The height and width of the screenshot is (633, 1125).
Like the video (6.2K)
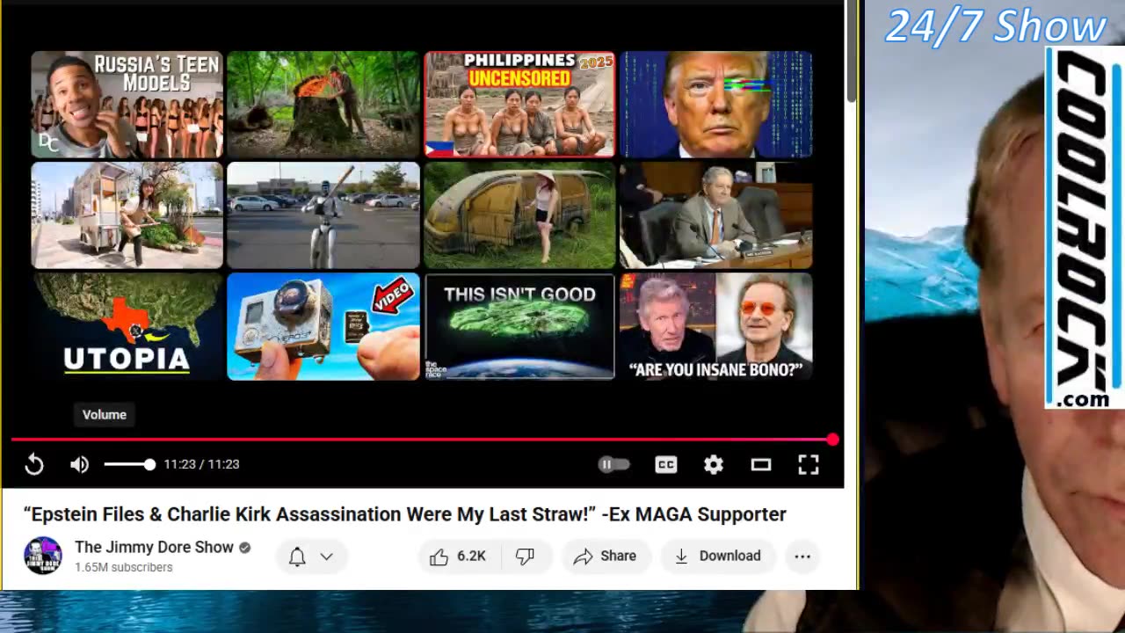pos(457,556)
